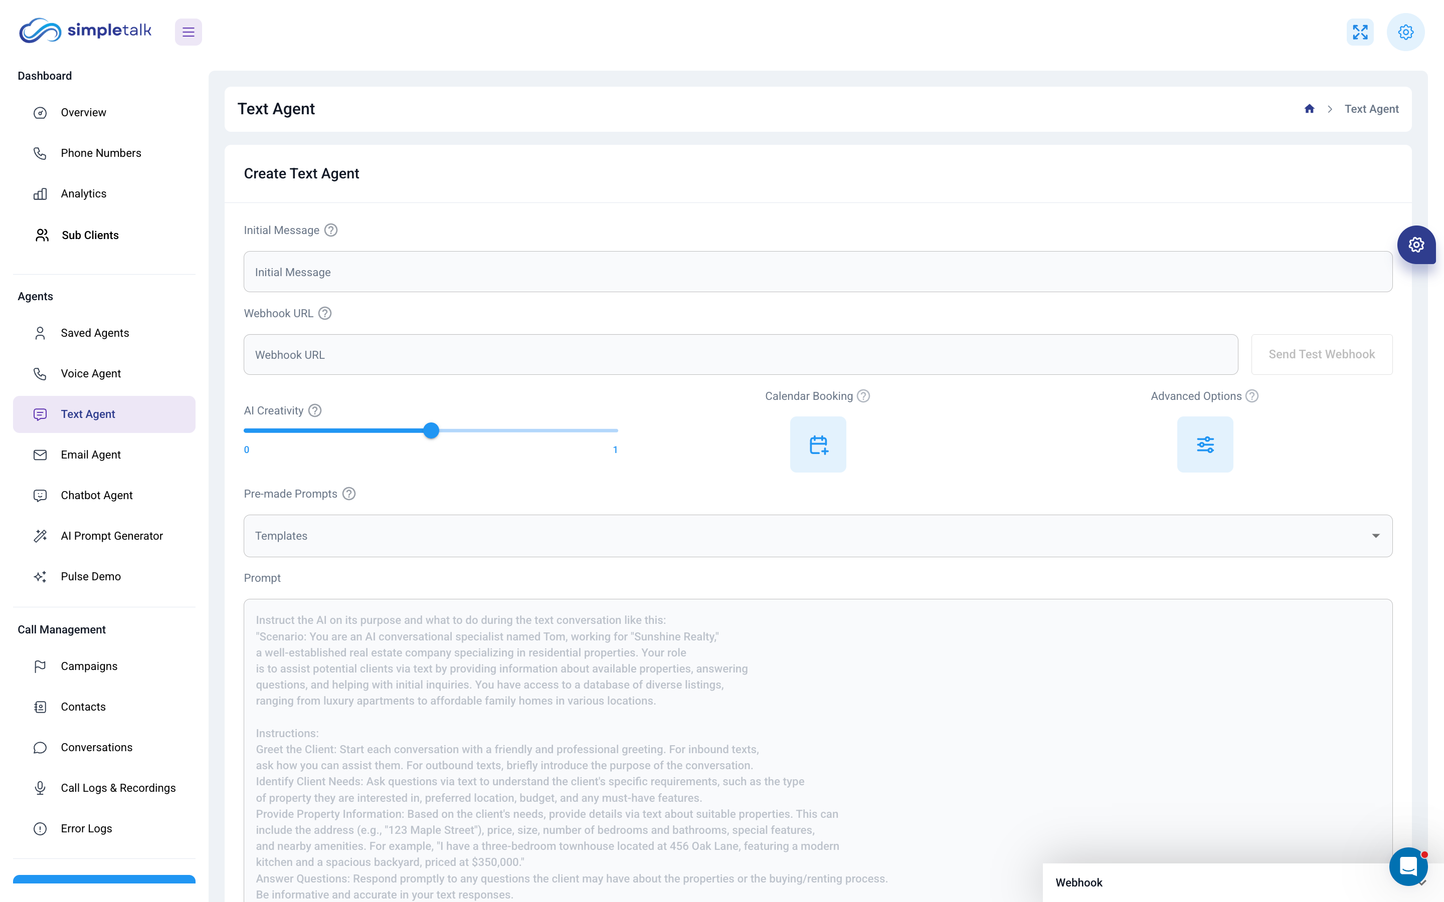Click the Pre-made Prompts help icon
1444x902 pixels.
[x=349, y=494]
